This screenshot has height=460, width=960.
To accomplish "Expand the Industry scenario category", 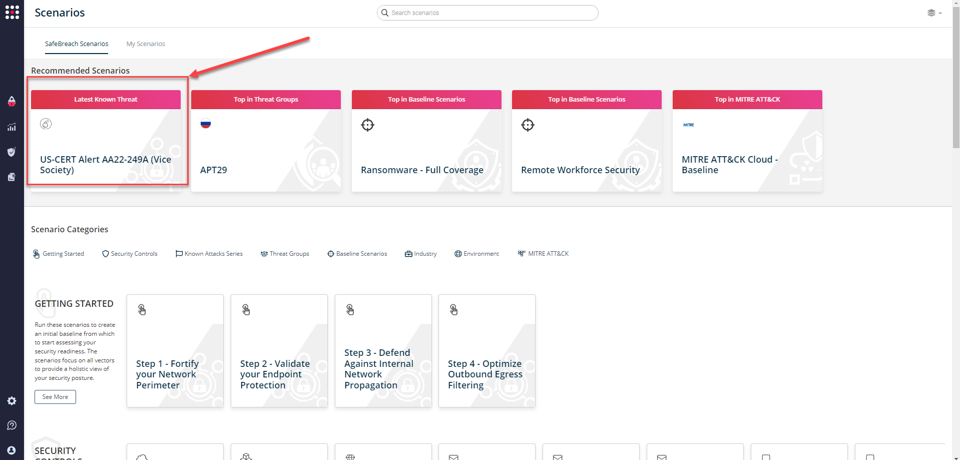I will pyautogui.click(x=420, y=254).
